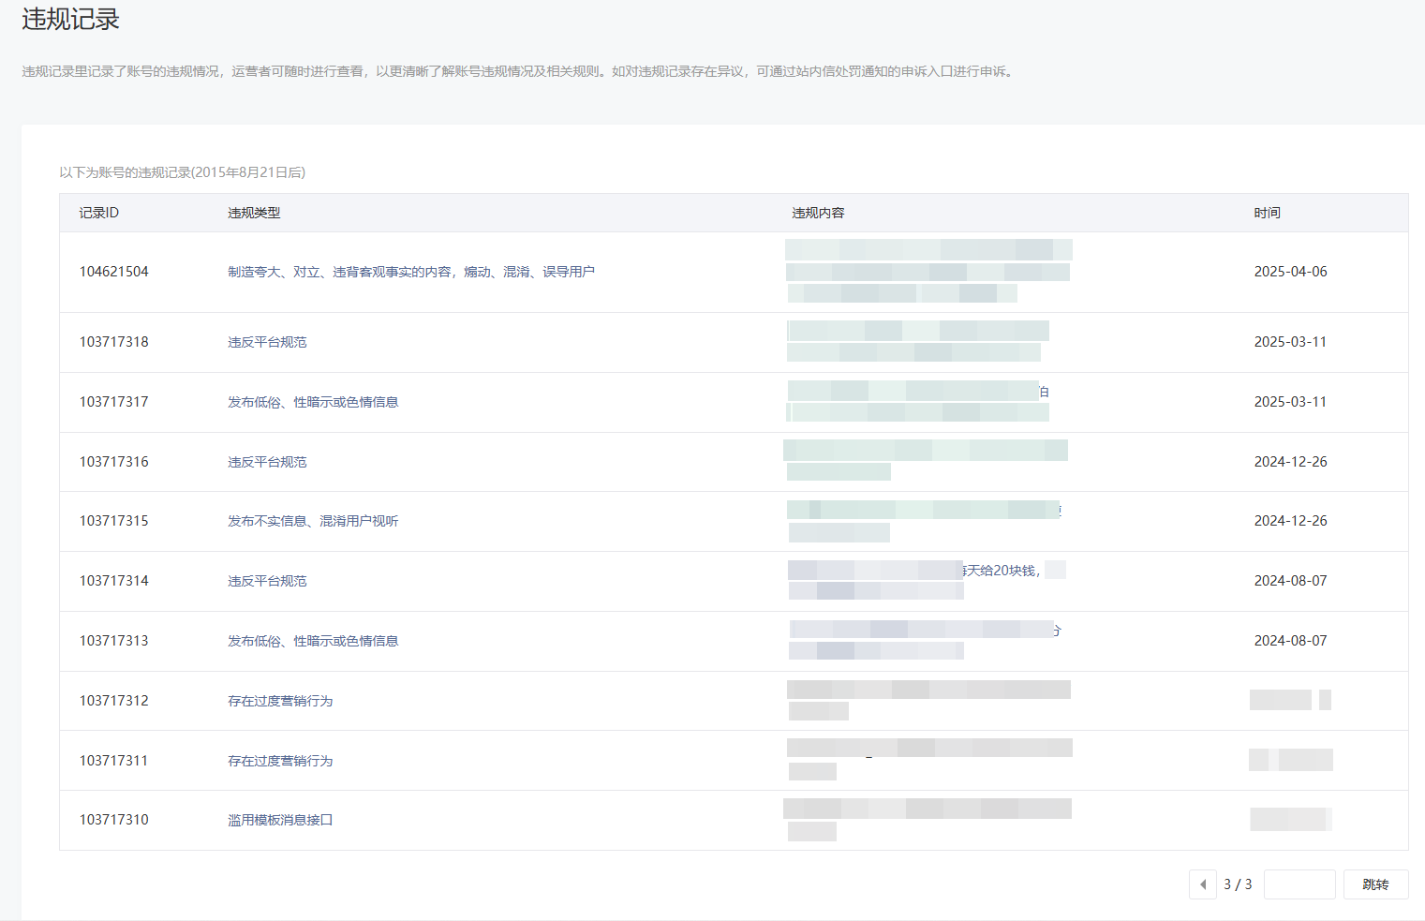The image size is (1425, 921).
Task: Go to previous page with left arrow
Action: [1203, 884]
